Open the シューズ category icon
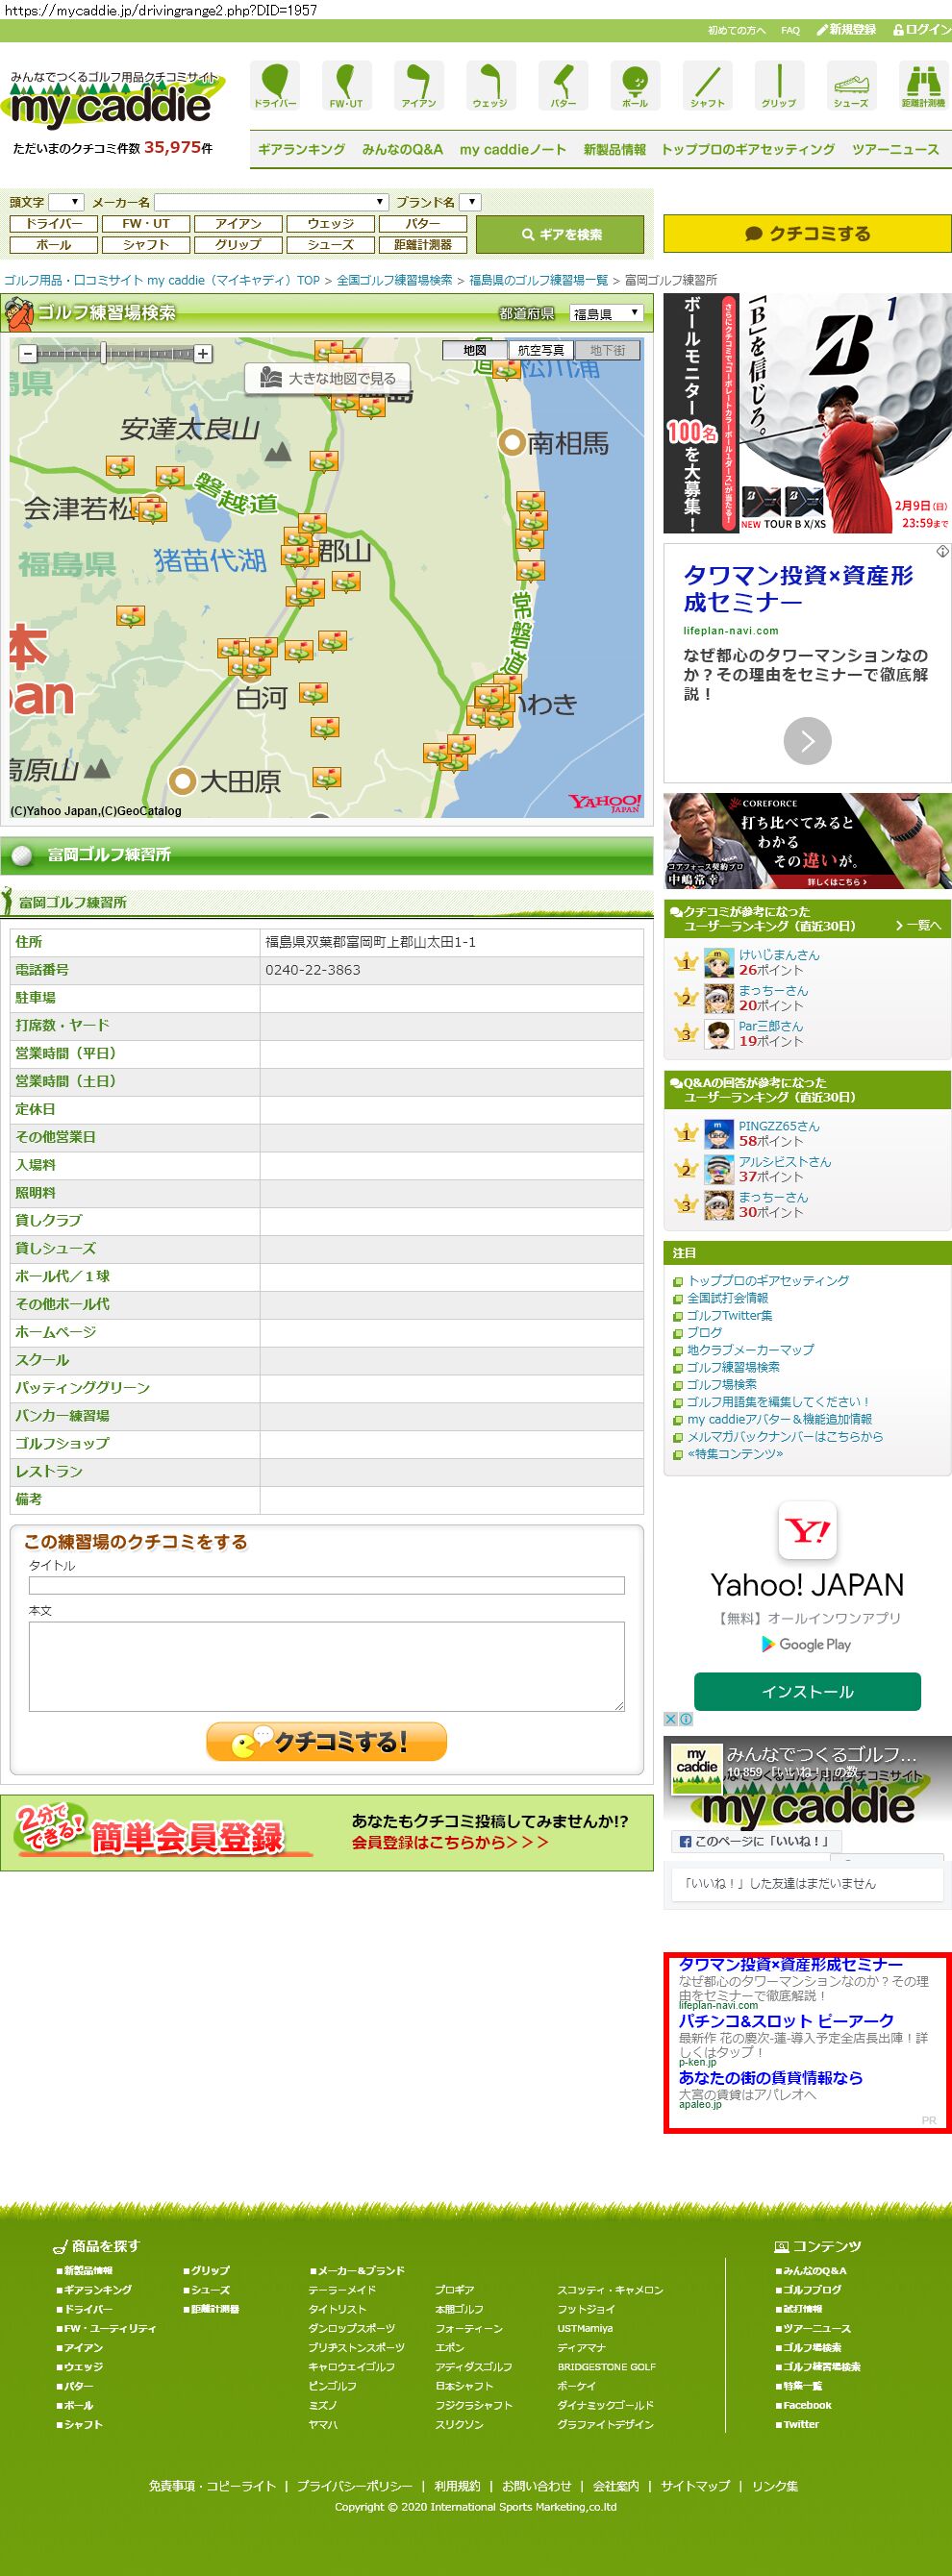Image resolution: width=952 pixels, height=2576 pixels. pos(851,85)
